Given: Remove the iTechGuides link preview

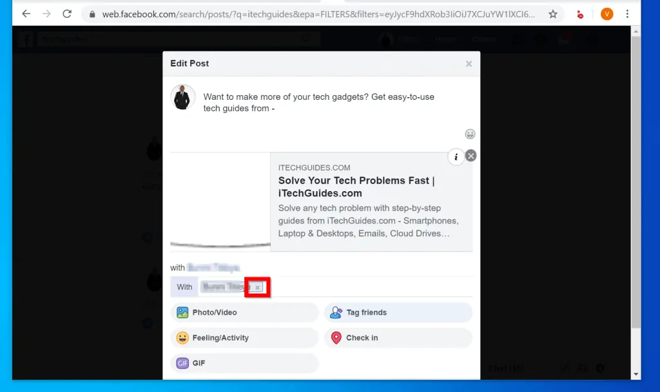Looking at the screenshot, I should [x=471, y=156].
